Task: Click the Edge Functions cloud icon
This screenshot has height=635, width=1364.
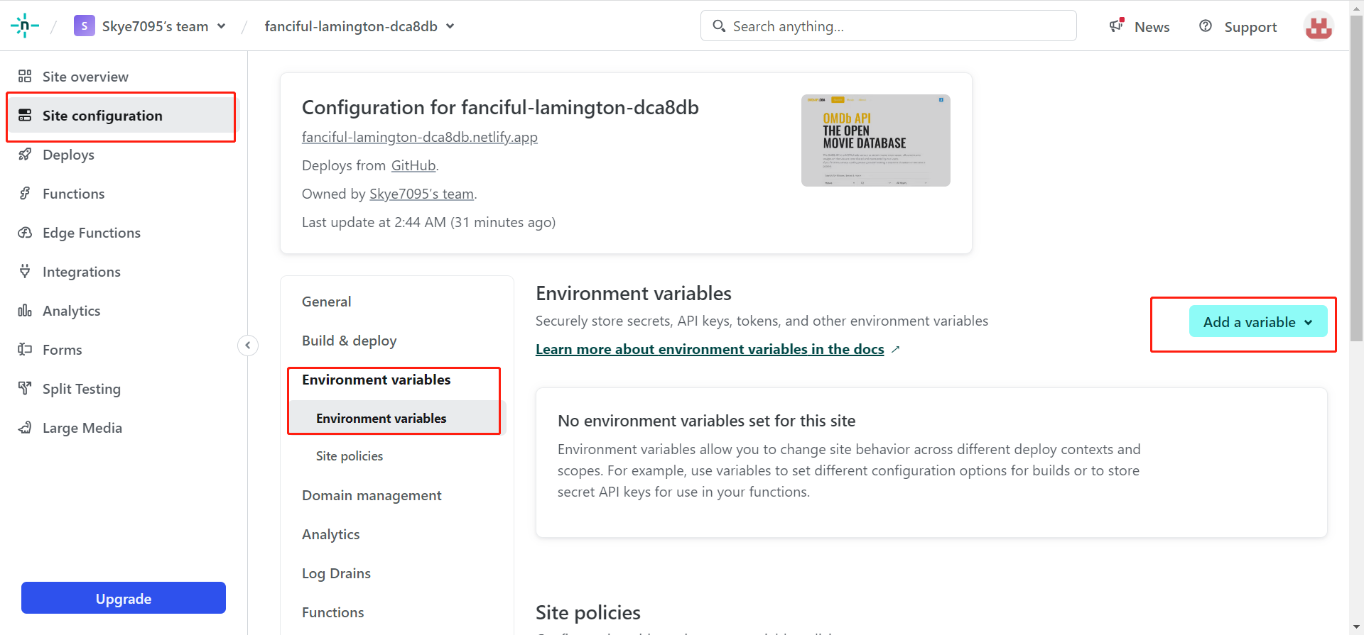Action: click(25, 232)
